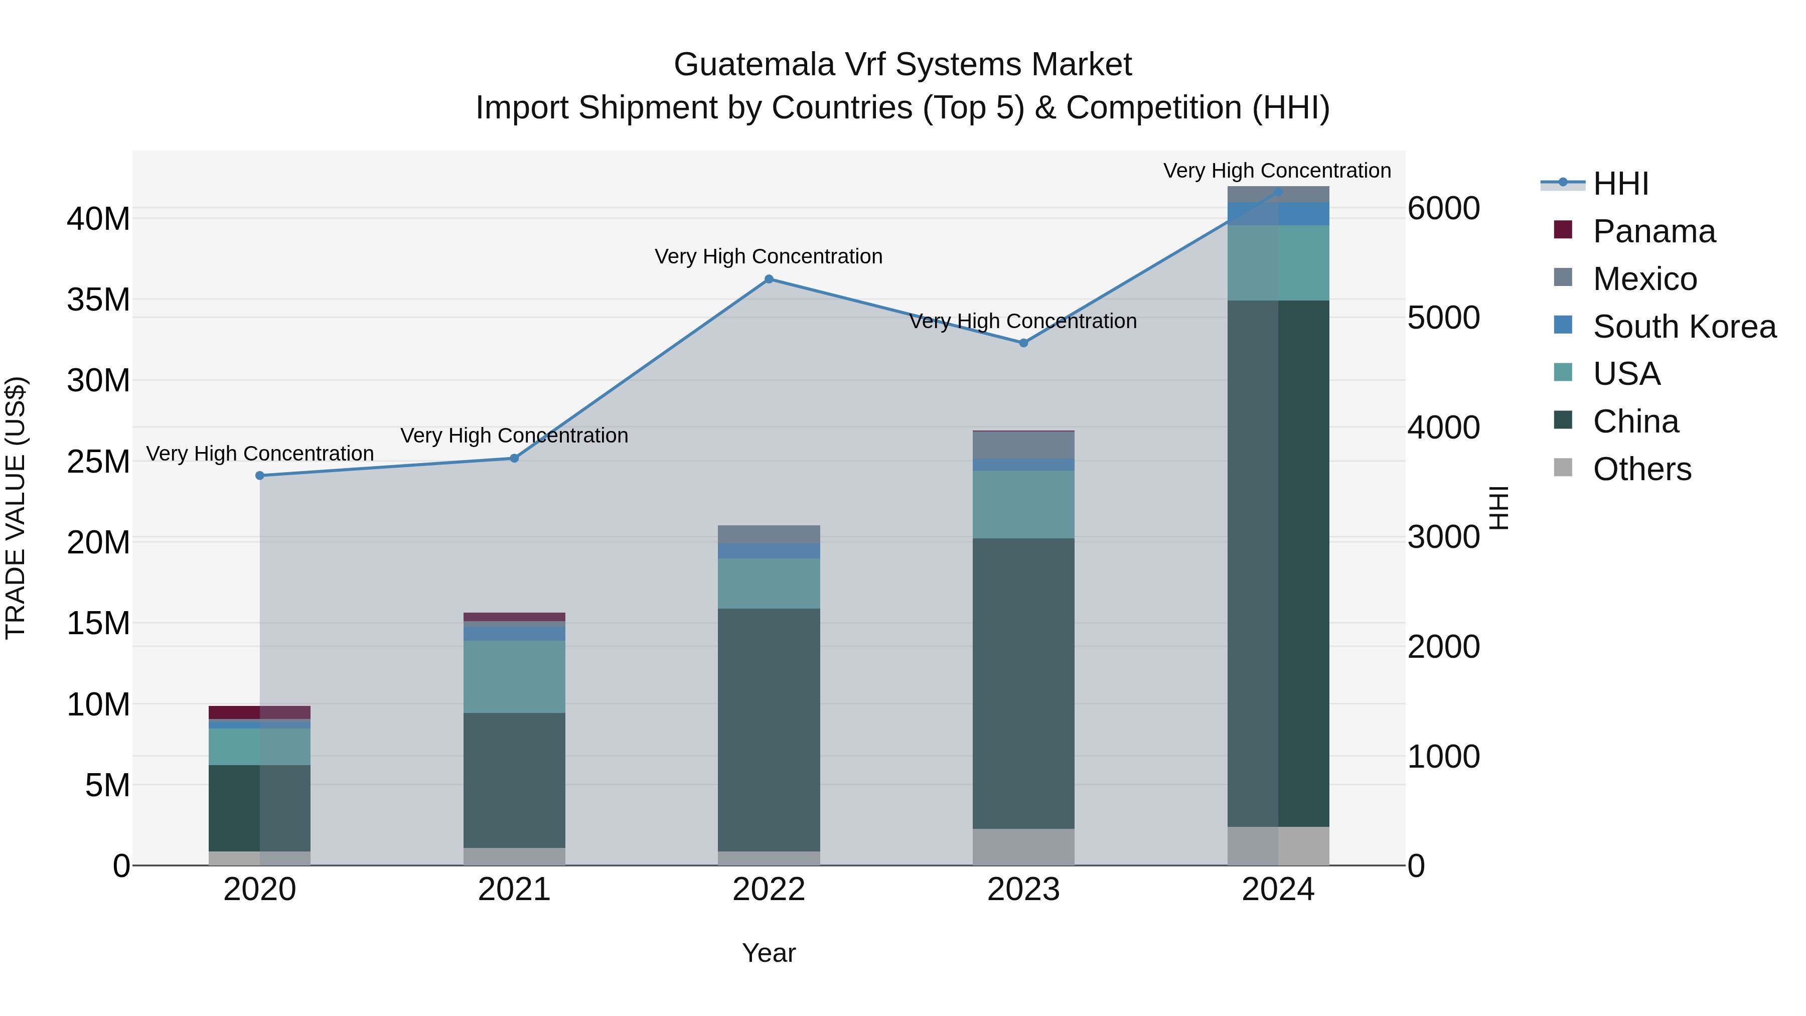The image size is (1806, 1016).
Task: Click the 6000 tick on HHI axis
Action: coord(1443,208)
